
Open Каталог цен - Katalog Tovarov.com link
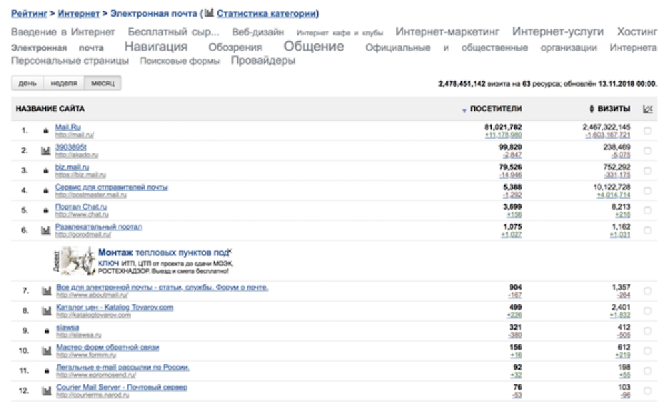click(x=115, y=308)
